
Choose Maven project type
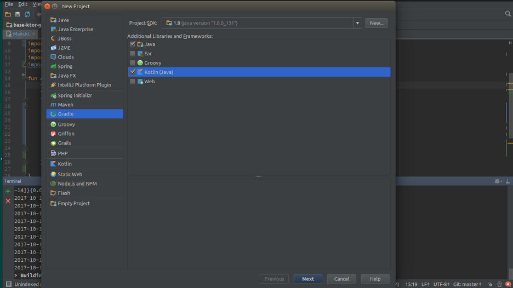[85, 105]
